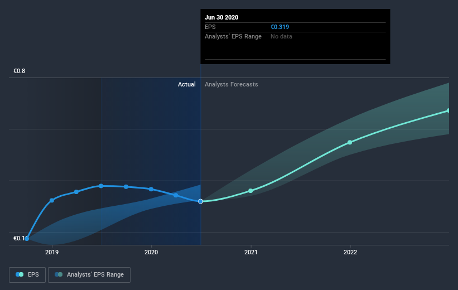Click the 'Actual' section label
The width and height of the screenshot is (458, 290).
click(187, 84)
